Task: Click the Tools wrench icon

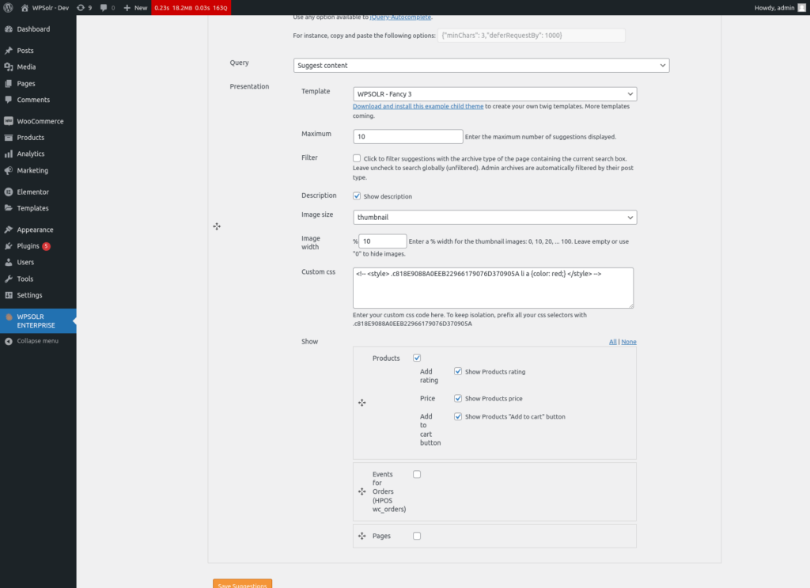Action: [8, 279]
